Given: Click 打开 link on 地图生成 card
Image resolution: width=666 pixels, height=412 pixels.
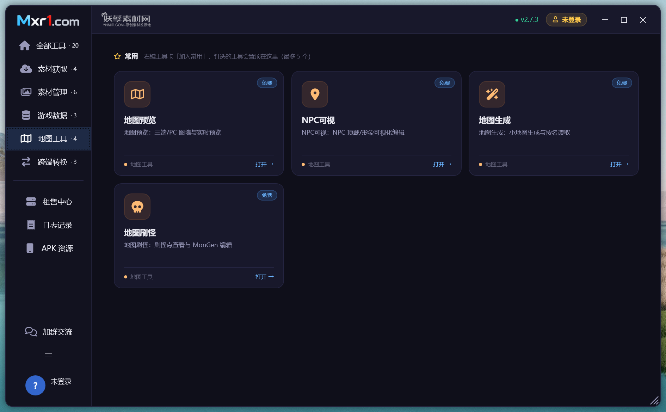Looking at the screenshot, I should (619, 164).
